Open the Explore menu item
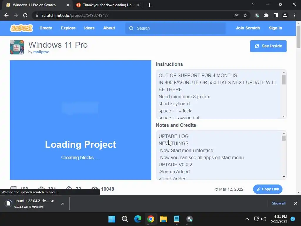Screen dimensions: 301x226 68,28
